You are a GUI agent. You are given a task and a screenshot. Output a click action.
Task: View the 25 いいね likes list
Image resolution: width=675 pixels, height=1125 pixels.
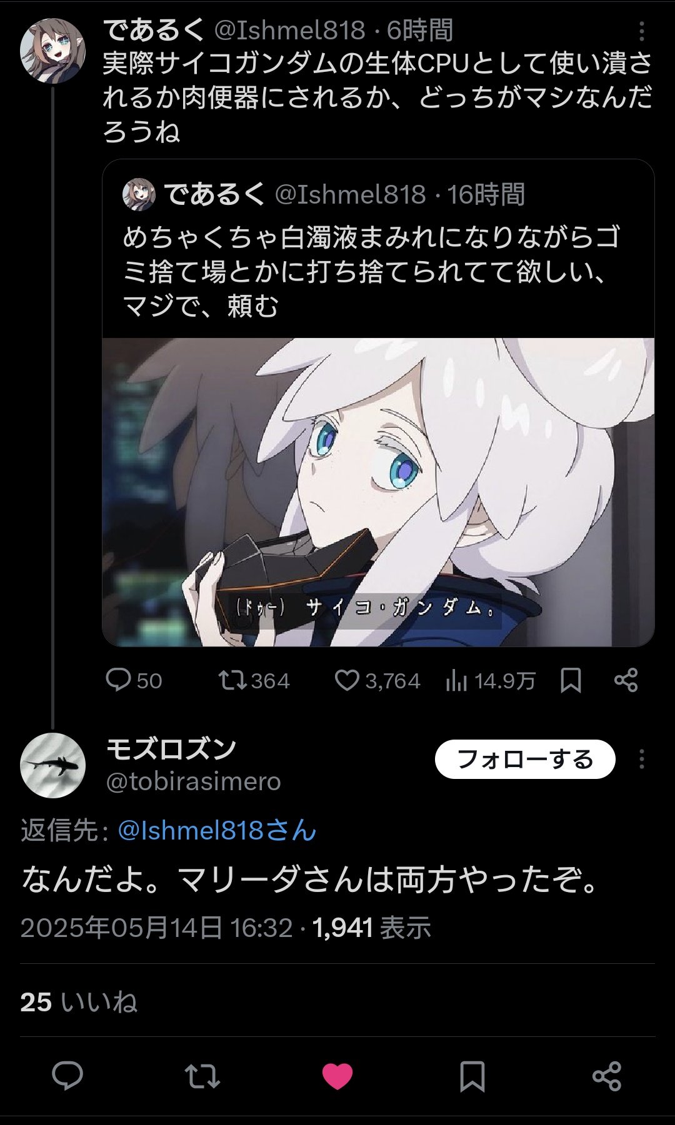point(79,1002)
